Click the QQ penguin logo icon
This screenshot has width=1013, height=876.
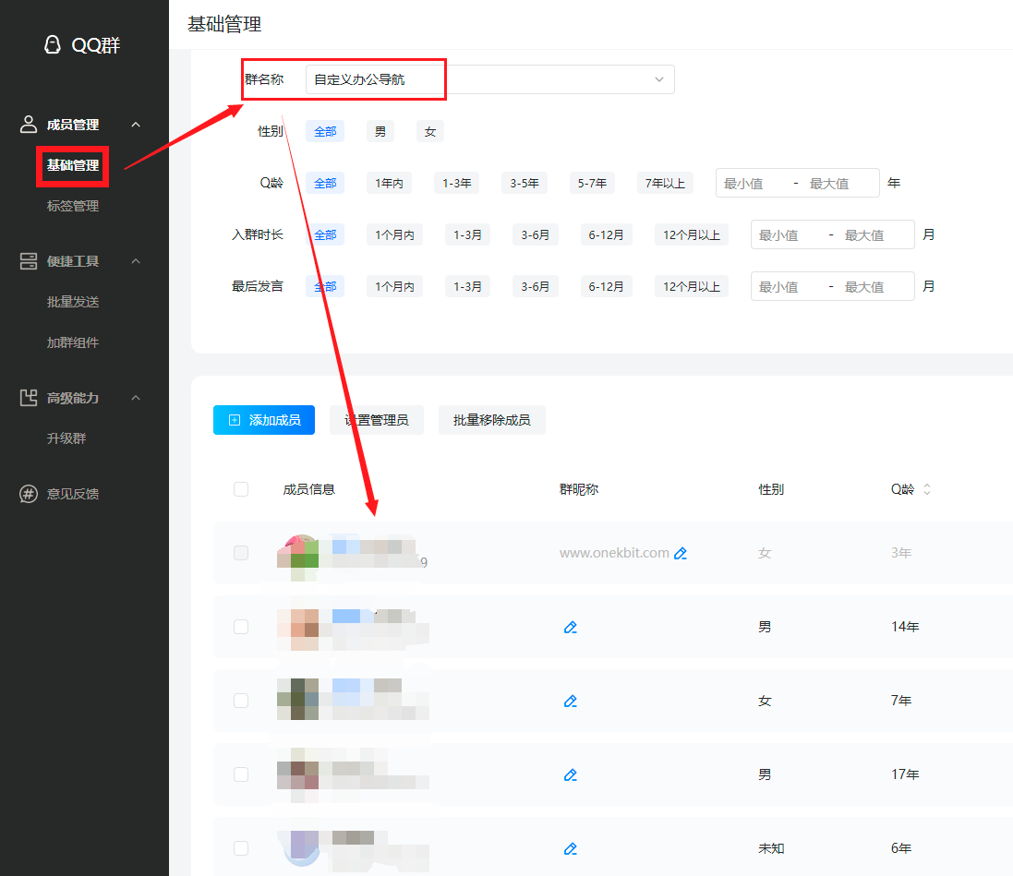click(x=54, y=43)
